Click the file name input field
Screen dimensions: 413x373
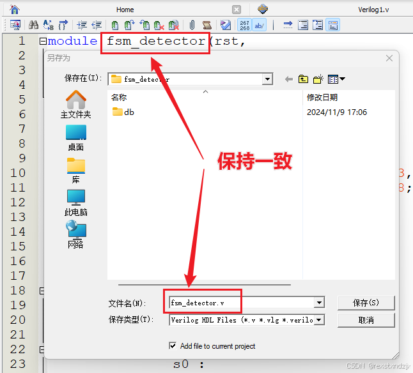pyautogui.click(x=242, y=303)
